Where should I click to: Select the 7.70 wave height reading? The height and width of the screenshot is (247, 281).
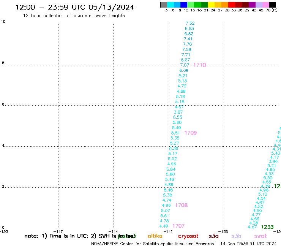[x=187, y=44]
